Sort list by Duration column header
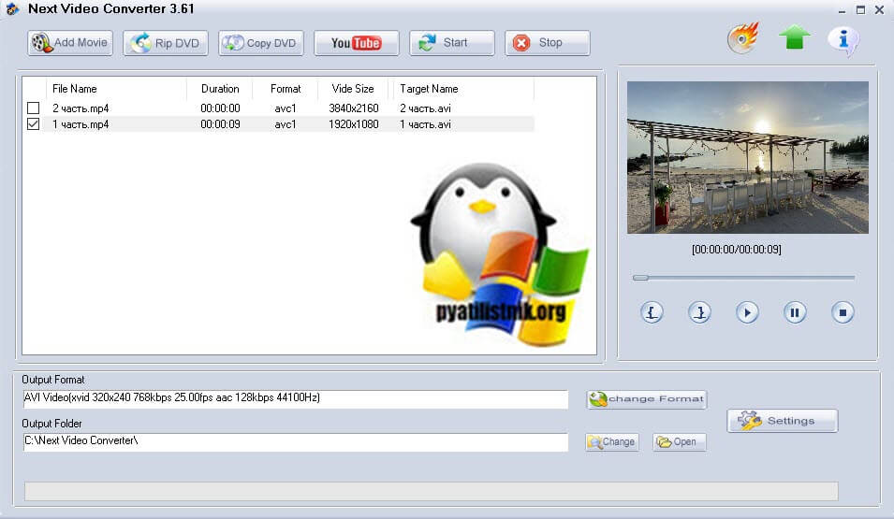This screenshot has height=519, width=894. (220, 89)
